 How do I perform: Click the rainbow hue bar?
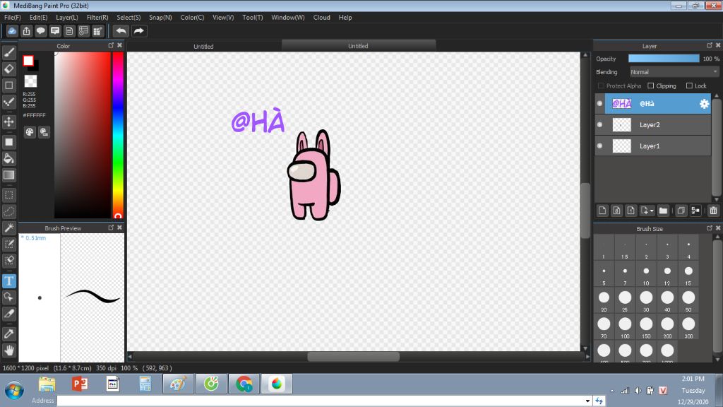point(118,134)
